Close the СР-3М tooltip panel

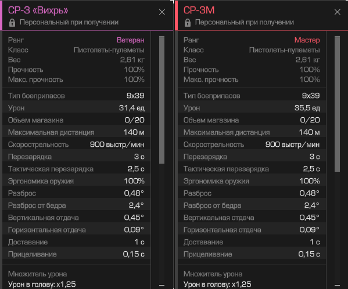[x=337, y=12]
